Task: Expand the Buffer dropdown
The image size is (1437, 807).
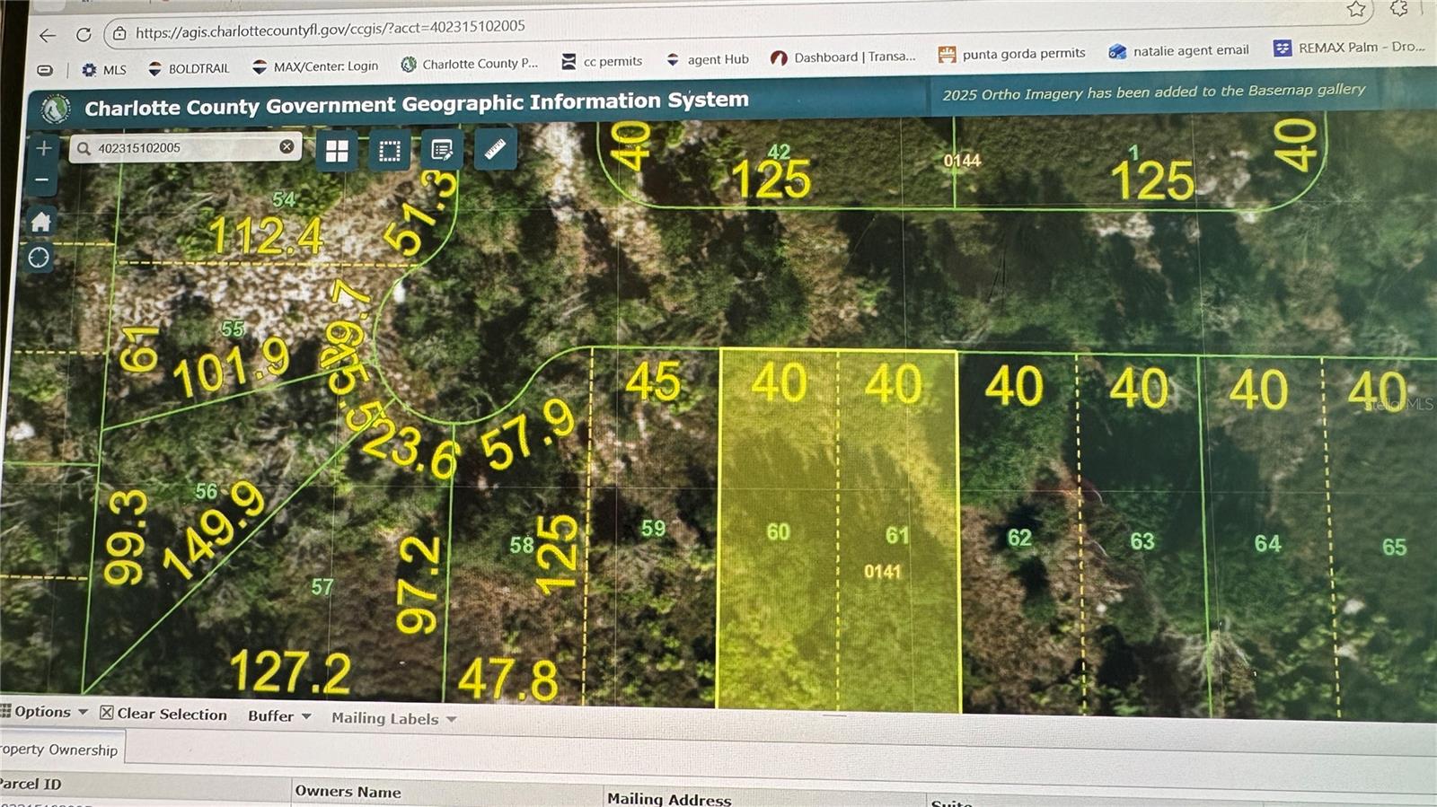Action: coord(279,715)
